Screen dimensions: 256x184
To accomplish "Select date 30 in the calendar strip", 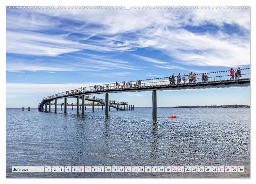I will (x=241, y=169).
